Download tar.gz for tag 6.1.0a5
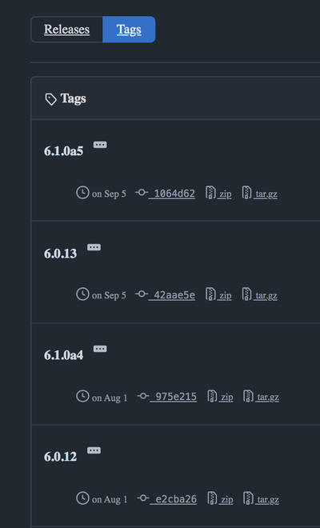 [x=266, y=194]
